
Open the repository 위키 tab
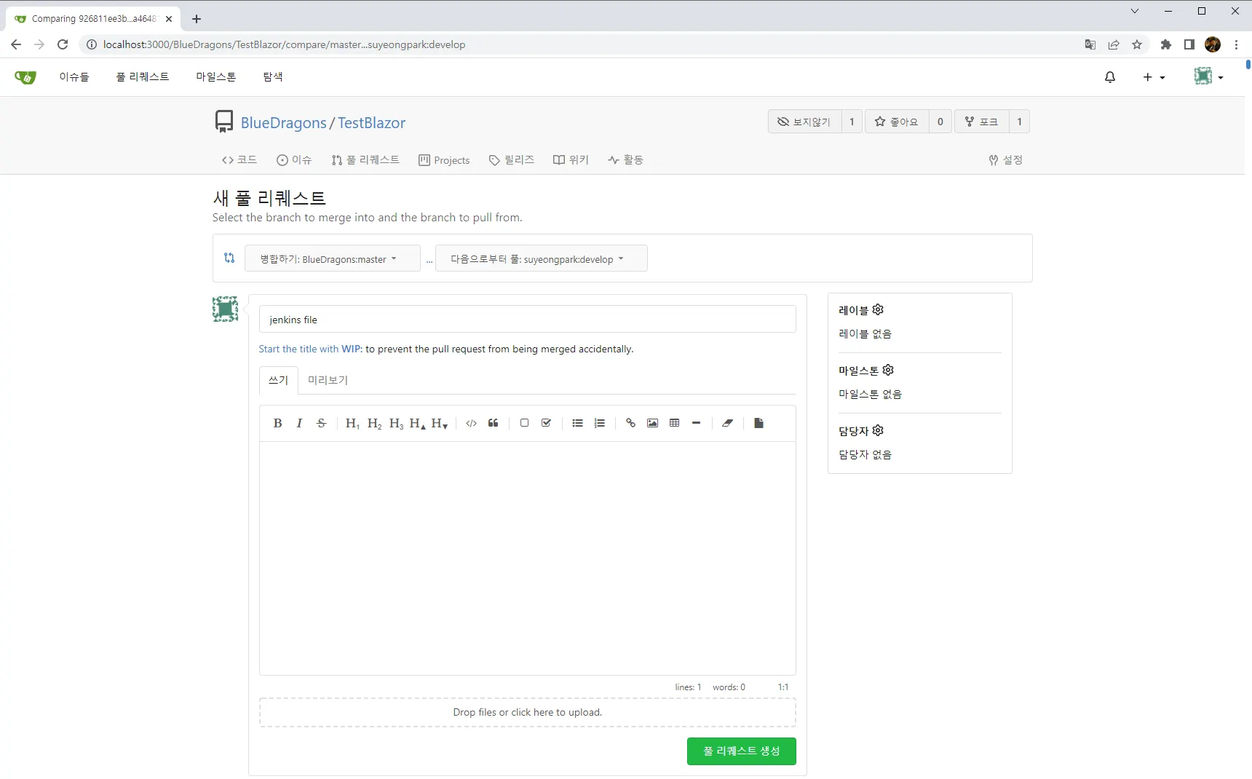pyautogui.click(x=571, y=160)
